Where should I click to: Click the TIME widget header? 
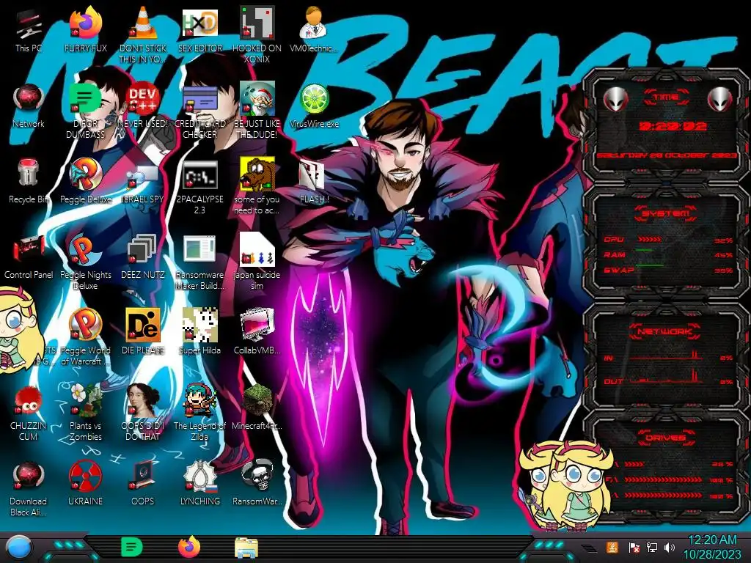(x=666, y=97)
